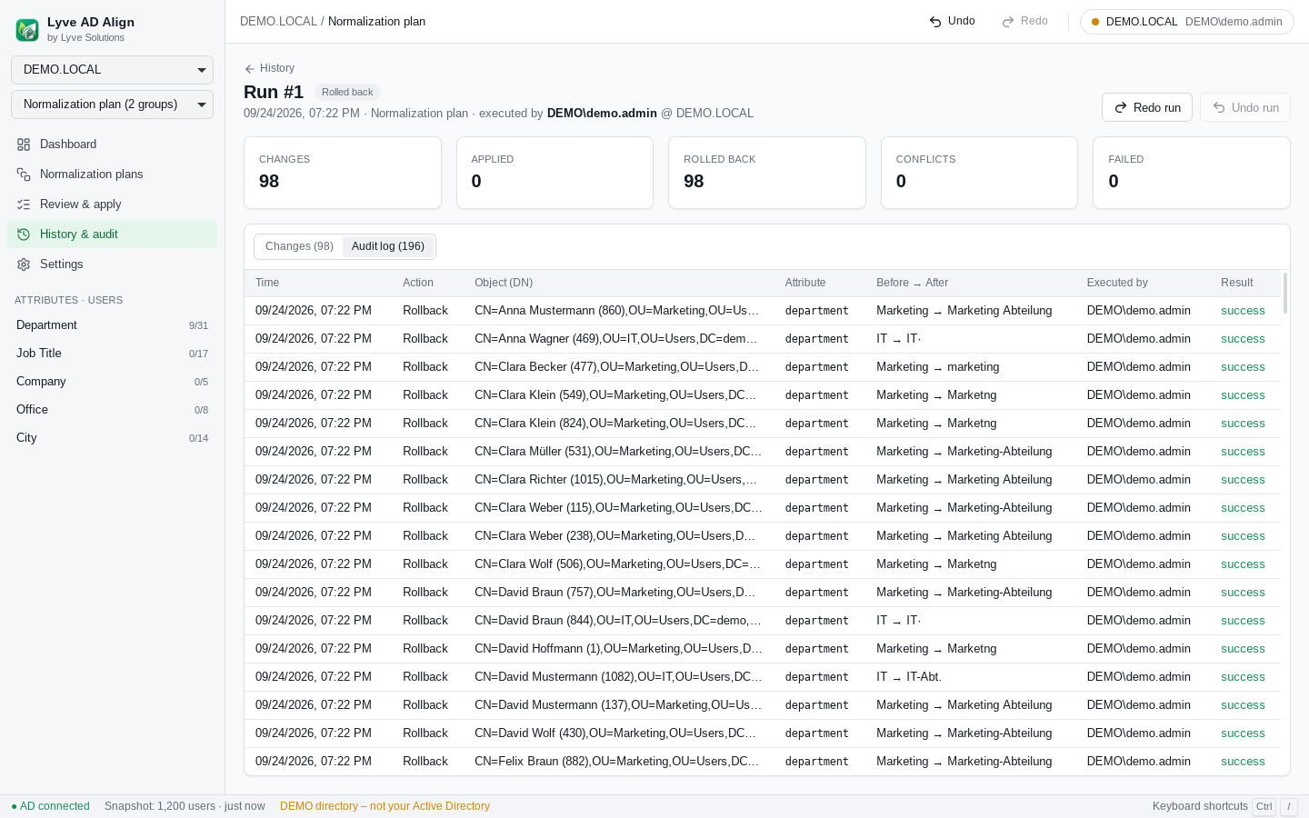Click the DEMO directory warning text
This screenshot has height=818, width=1309.
pyautogui.click(x=385, y=806)
